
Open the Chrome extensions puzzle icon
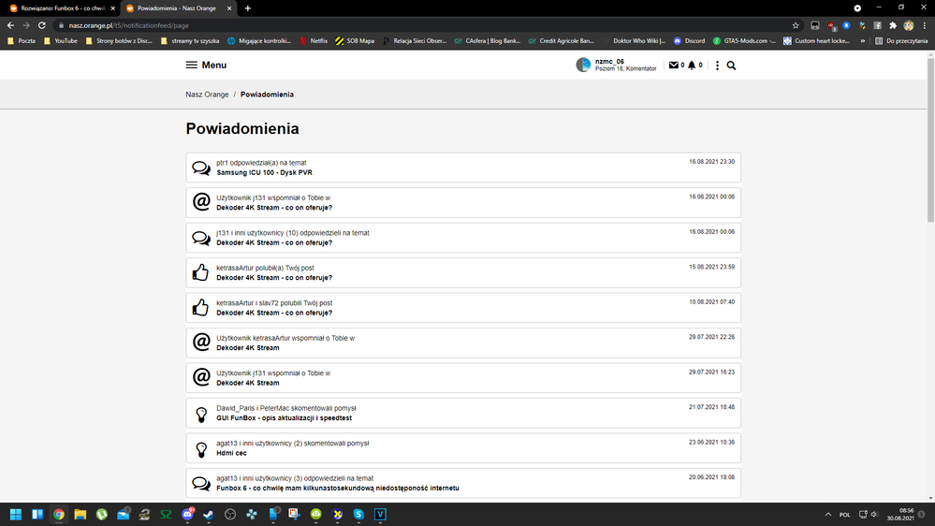tap(893, 25)
